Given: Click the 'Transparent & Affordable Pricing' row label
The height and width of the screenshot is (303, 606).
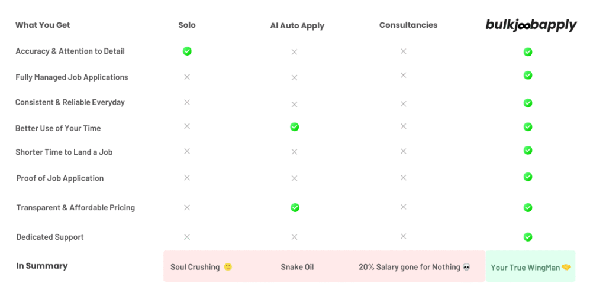Looking at the screenshot, I should (75, 208).
